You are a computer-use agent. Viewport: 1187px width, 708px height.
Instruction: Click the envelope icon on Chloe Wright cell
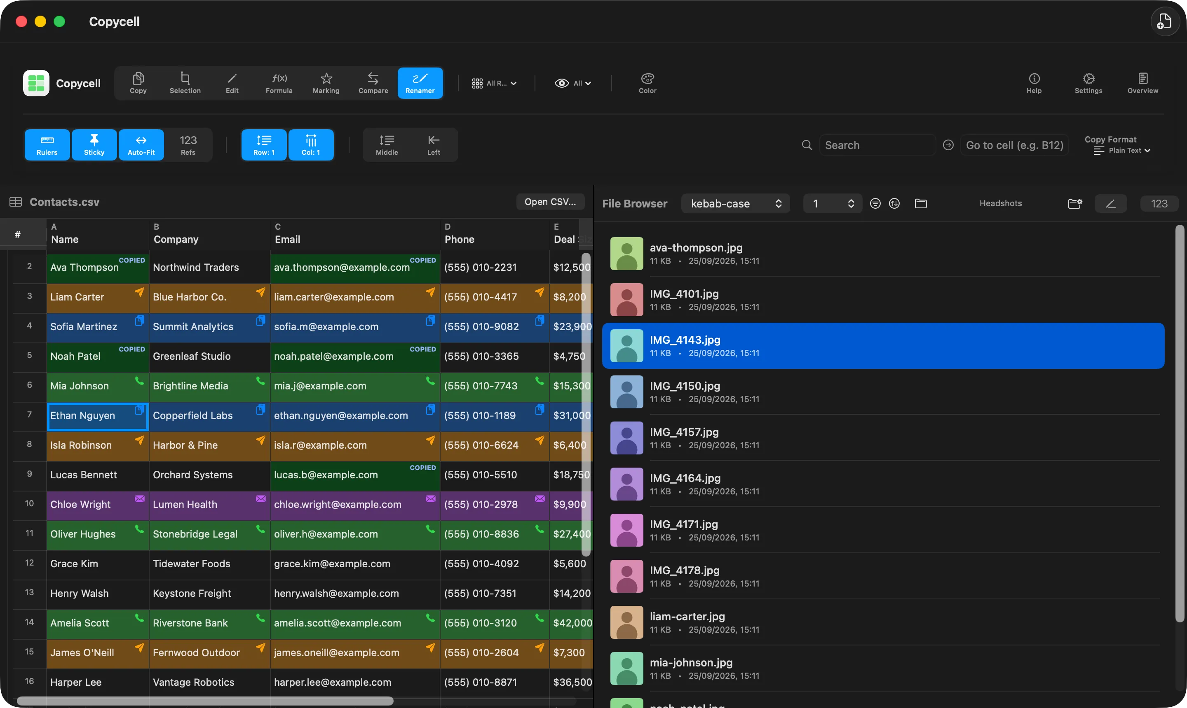(x=139, y=498)
